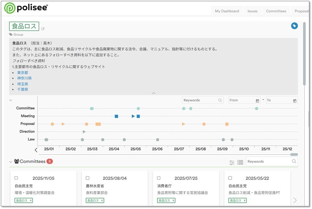The height and width of the screenshot is (209, 312).
Task: Go to the Issues tab
Action: click(x=252, y=11)
